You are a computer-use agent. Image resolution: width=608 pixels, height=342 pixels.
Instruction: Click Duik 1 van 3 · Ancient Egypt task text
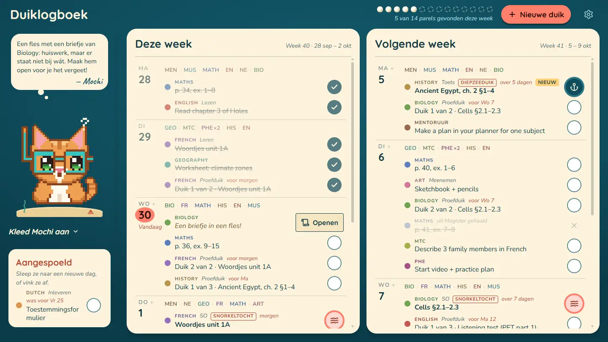point(235,287)
